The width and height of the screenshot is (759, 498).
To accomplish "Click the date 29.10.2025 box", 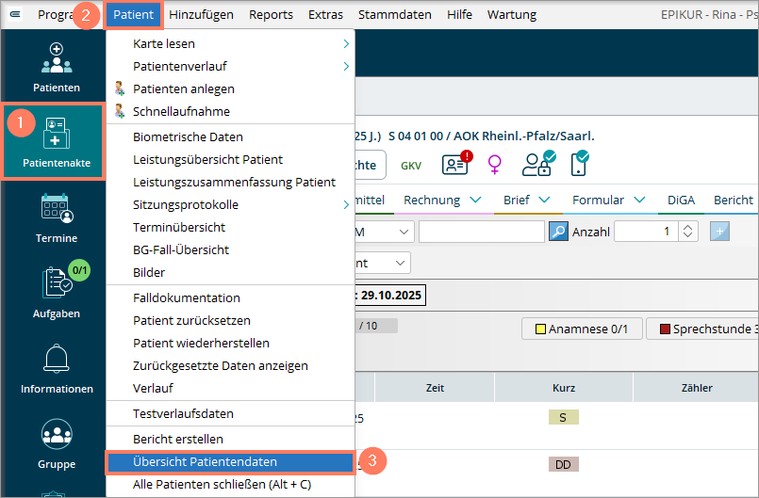I will [x=391, y=295].
